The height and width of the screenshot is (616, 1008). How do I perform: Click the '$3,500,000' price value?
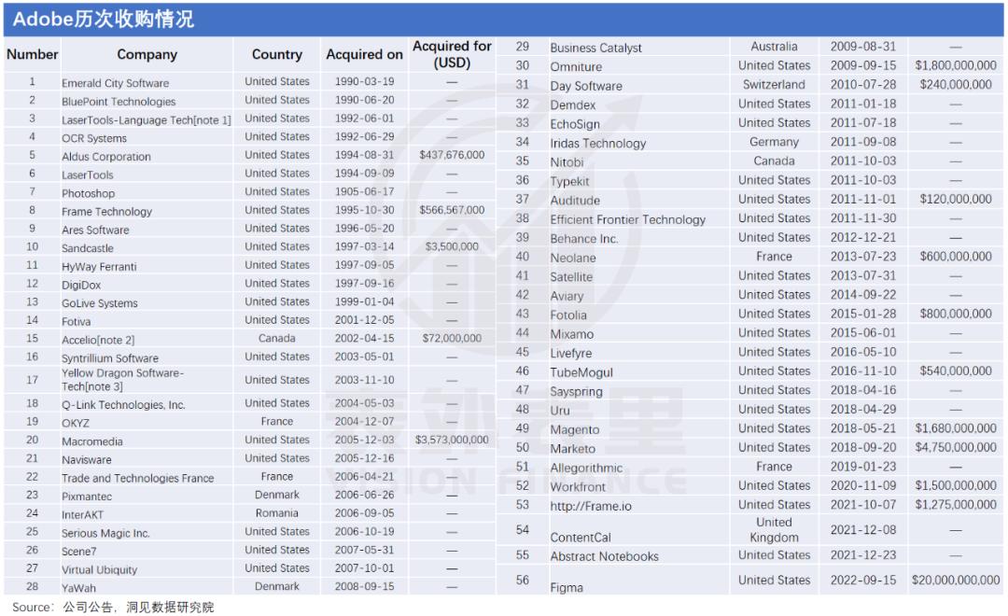452,247
